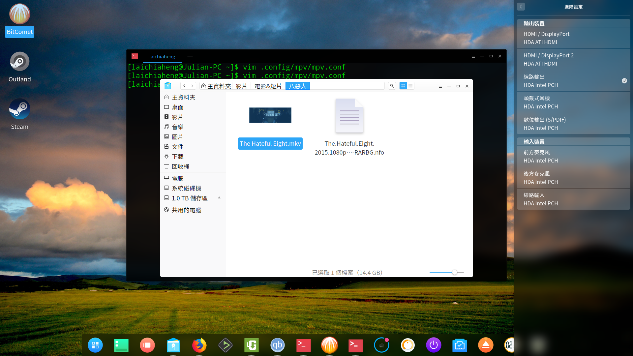The height and width of the screenshot is (356, 633).
Task: Select the RARBG.nfo file icon
Action: tap(349, 116)
